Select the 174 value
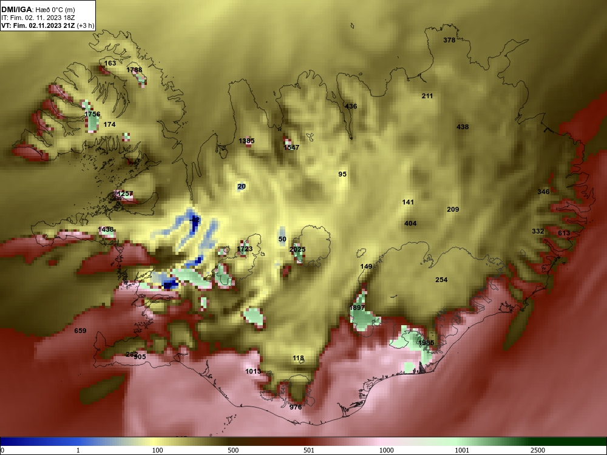The image size is (607, 455). click(x=109, y=124)
